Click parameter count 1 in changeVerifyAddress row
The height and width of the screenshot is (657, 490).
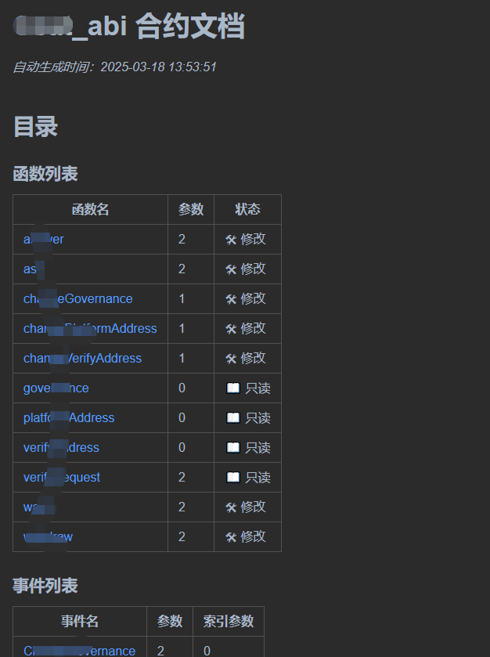[x=182, y=358]
